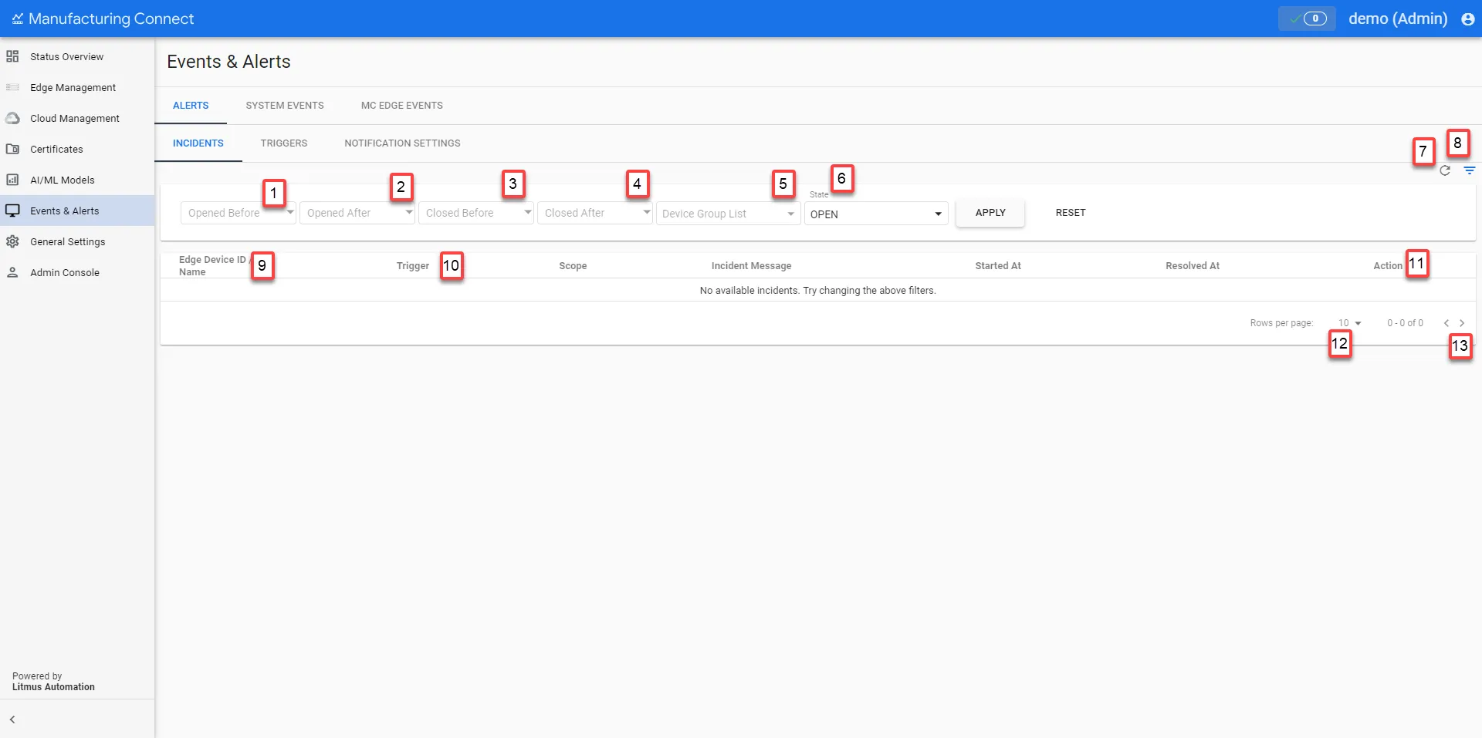Screen dimensions: 1482x738
Task: Open the Opened Before date dropdown
Action: [238, 213]
